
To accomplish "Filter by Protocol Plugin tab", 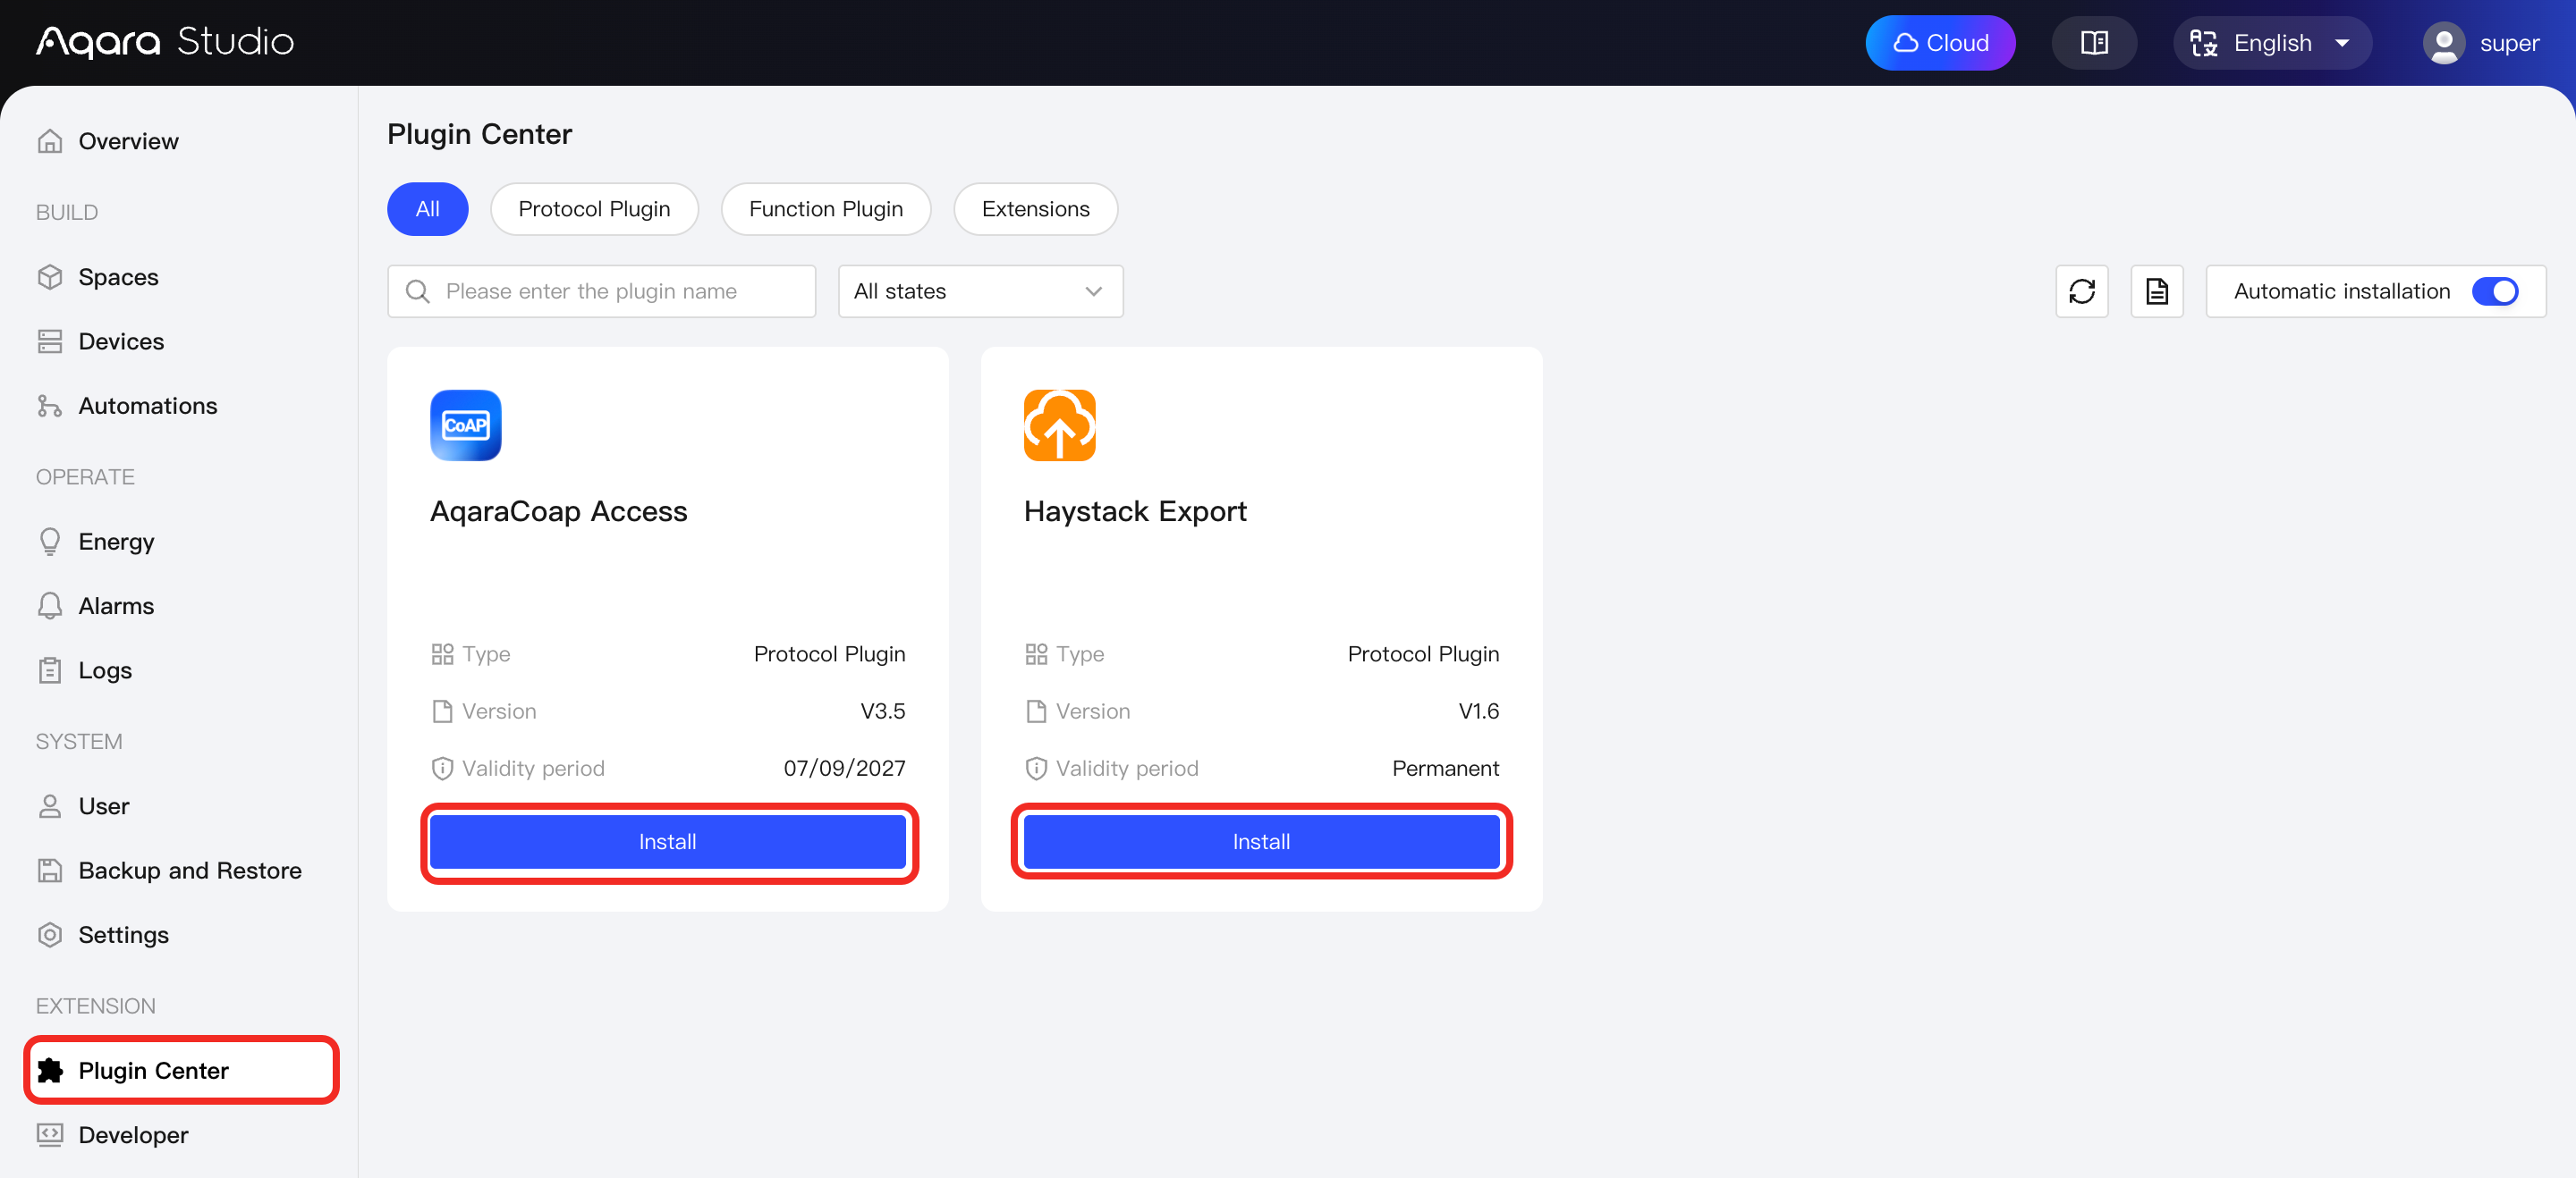I will [594, 209].
